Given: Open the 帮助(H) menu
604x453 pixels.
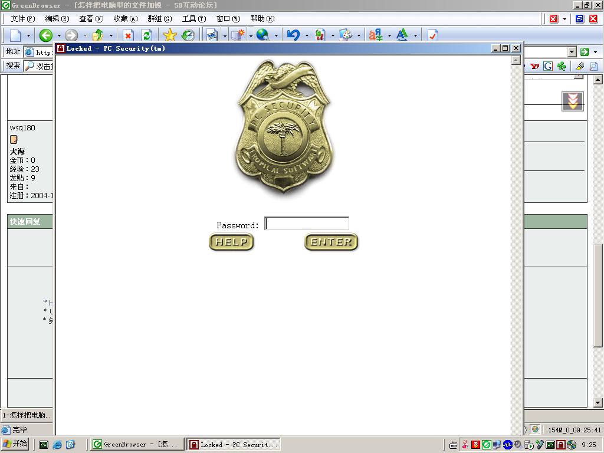Looking at the screenshot, I should (x=262, y=19).
